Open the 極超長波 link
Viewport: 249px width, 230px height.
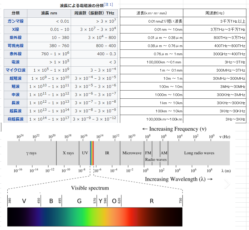click(16, 119)
